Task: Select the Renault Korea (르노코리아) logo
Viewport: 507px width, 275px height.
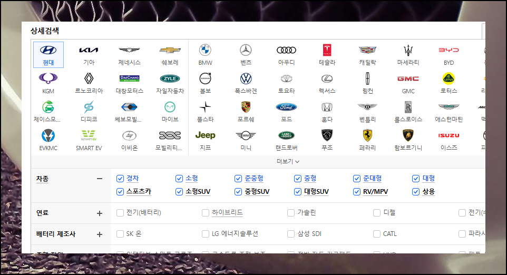Action: pos(89,78)
